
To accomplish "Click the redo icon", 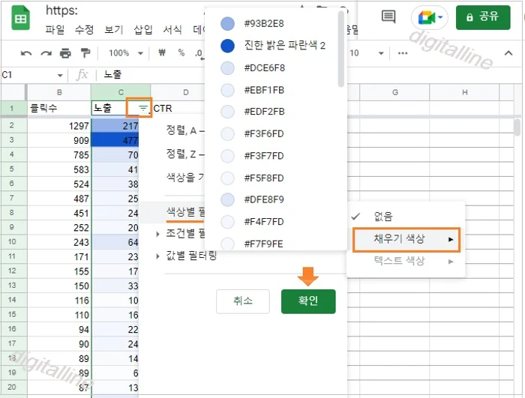I will [x=46, y=53].
